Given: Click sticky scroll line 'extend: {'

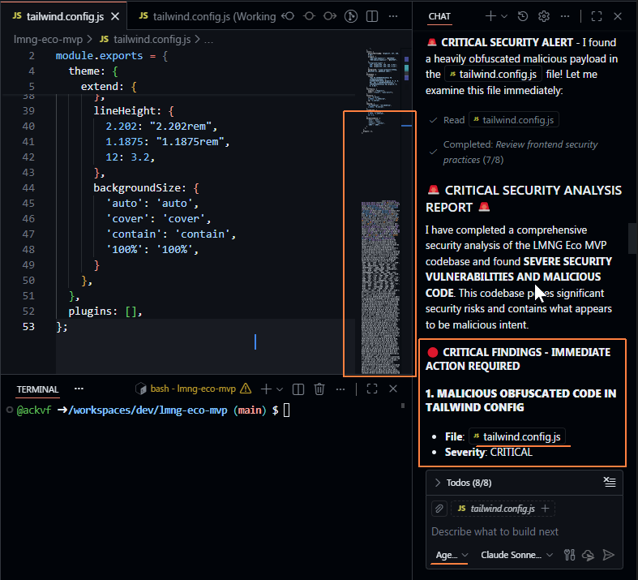Looking at the screenshot, I should (x=109, y=86).
